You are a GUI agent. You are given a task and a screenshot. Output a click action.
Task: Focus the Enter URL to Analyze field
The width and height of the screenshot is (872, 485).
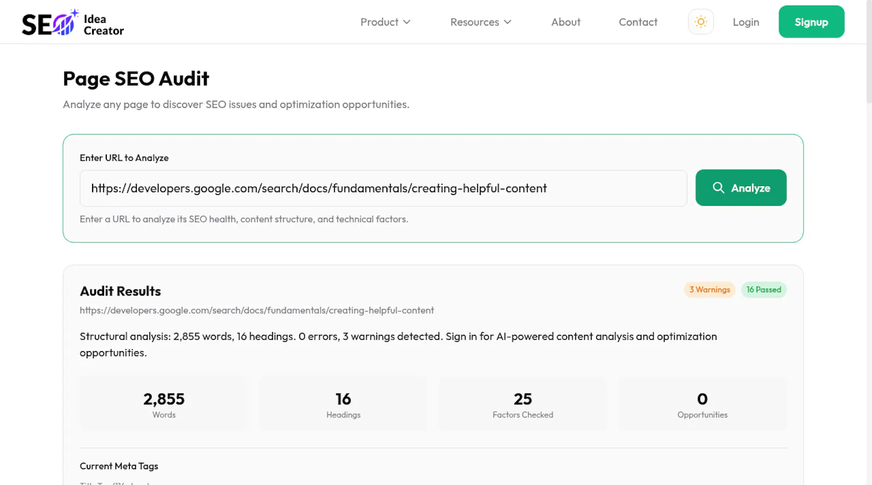click(383, 188)
